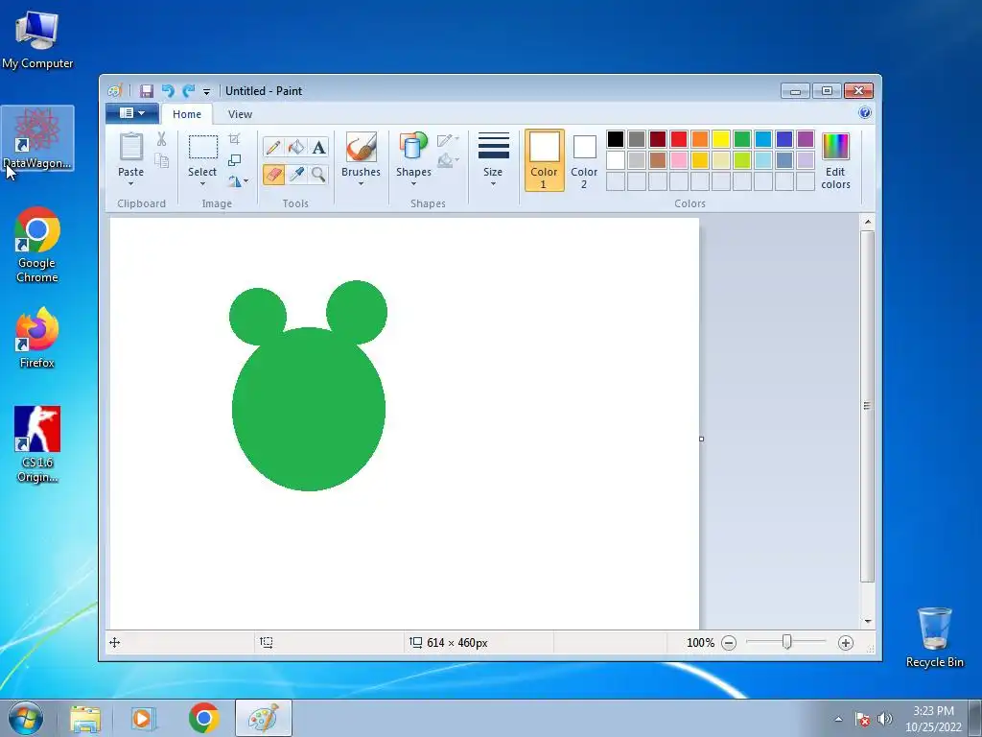Select the Fill with color bucket tool
This screenshot has width=982, height=737.
coord(295,147)
